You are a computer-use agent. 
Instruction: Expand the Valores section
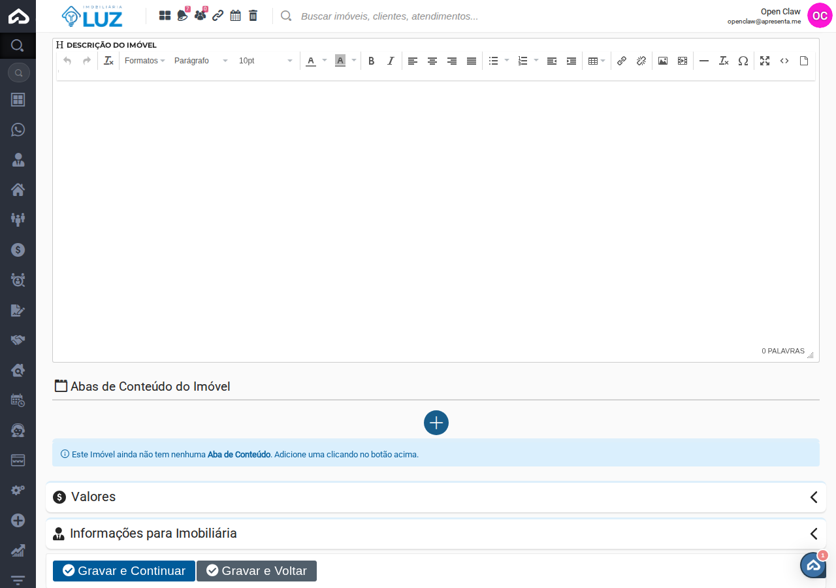point(436,497)
